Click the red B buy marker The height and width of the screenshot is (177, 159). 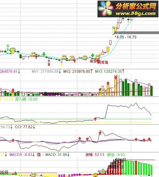coord(49,65)
